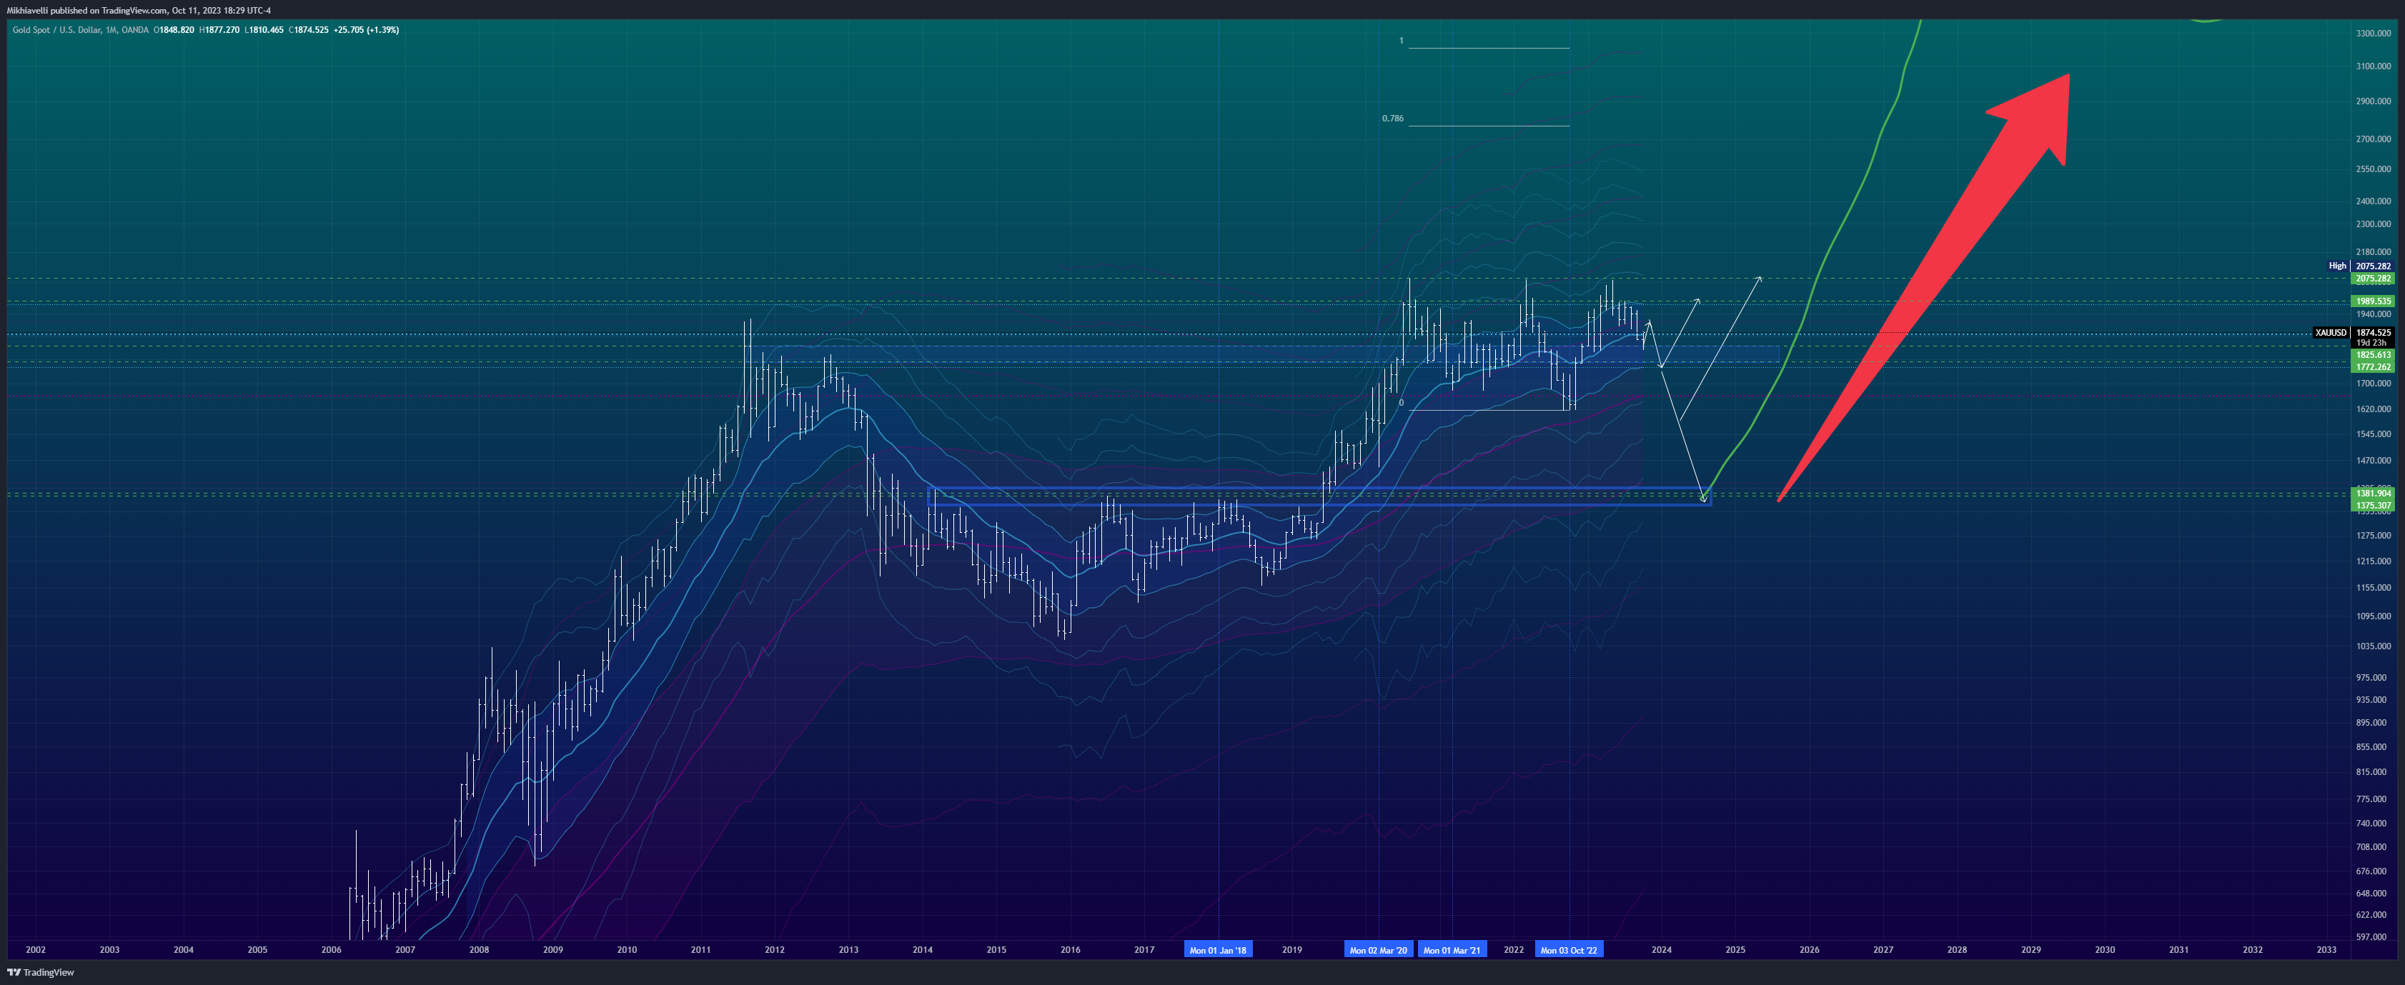
Task: Click the 2030 year on time axis
Action: (2104, 949)
